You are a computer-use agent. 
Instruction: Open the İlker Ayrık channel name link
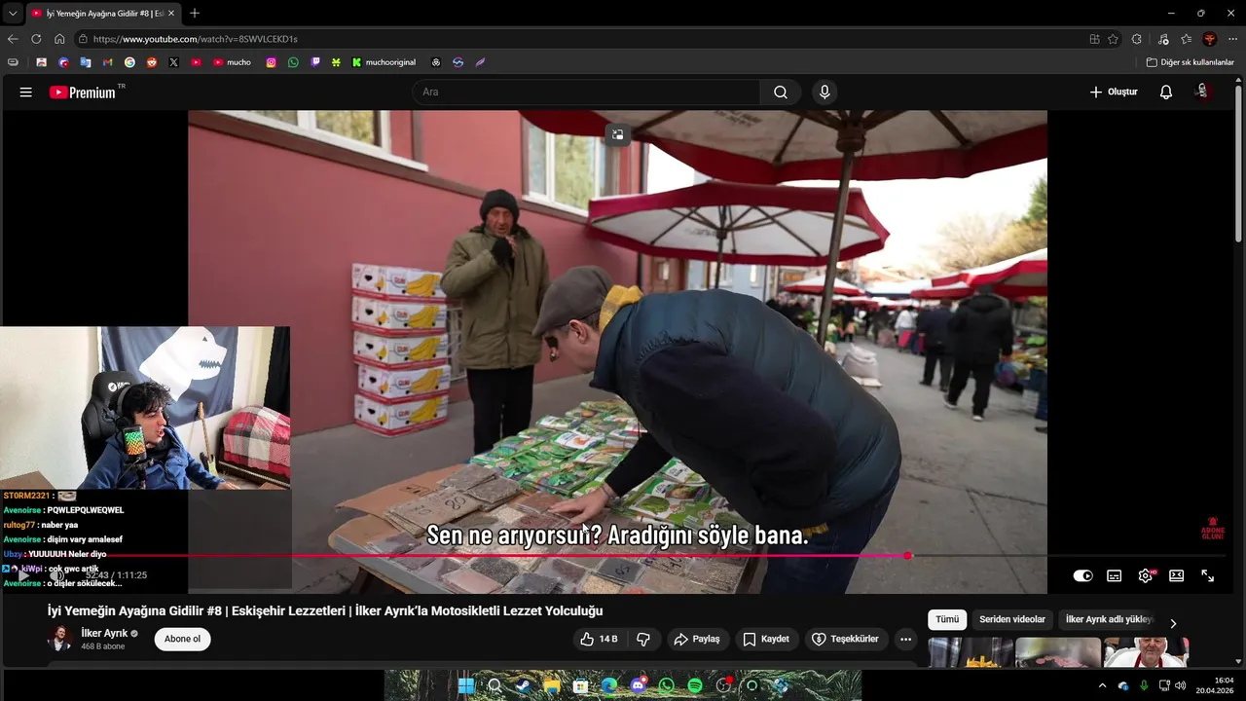tap(104, 633)
